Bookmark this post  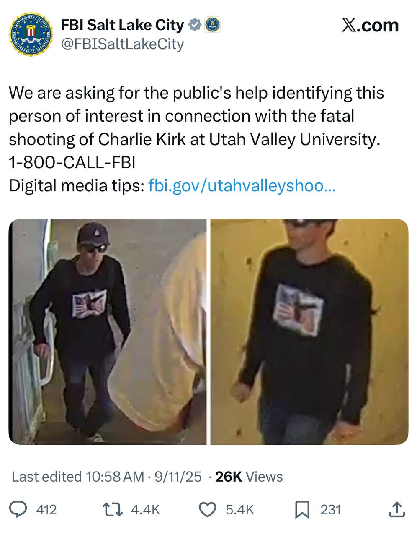coord(302,509)
